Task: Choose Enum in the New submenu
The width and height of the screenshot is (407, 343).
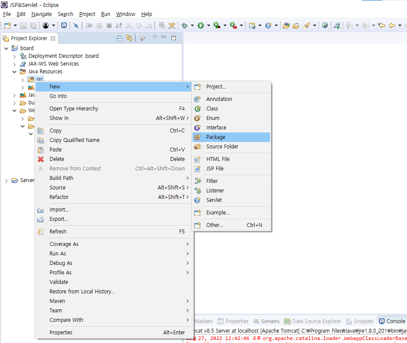Action: click(x=231, y=118)
